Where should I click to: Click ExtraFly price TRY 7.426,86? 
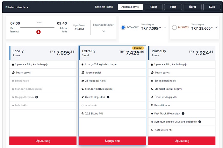[x=132, y=53]
